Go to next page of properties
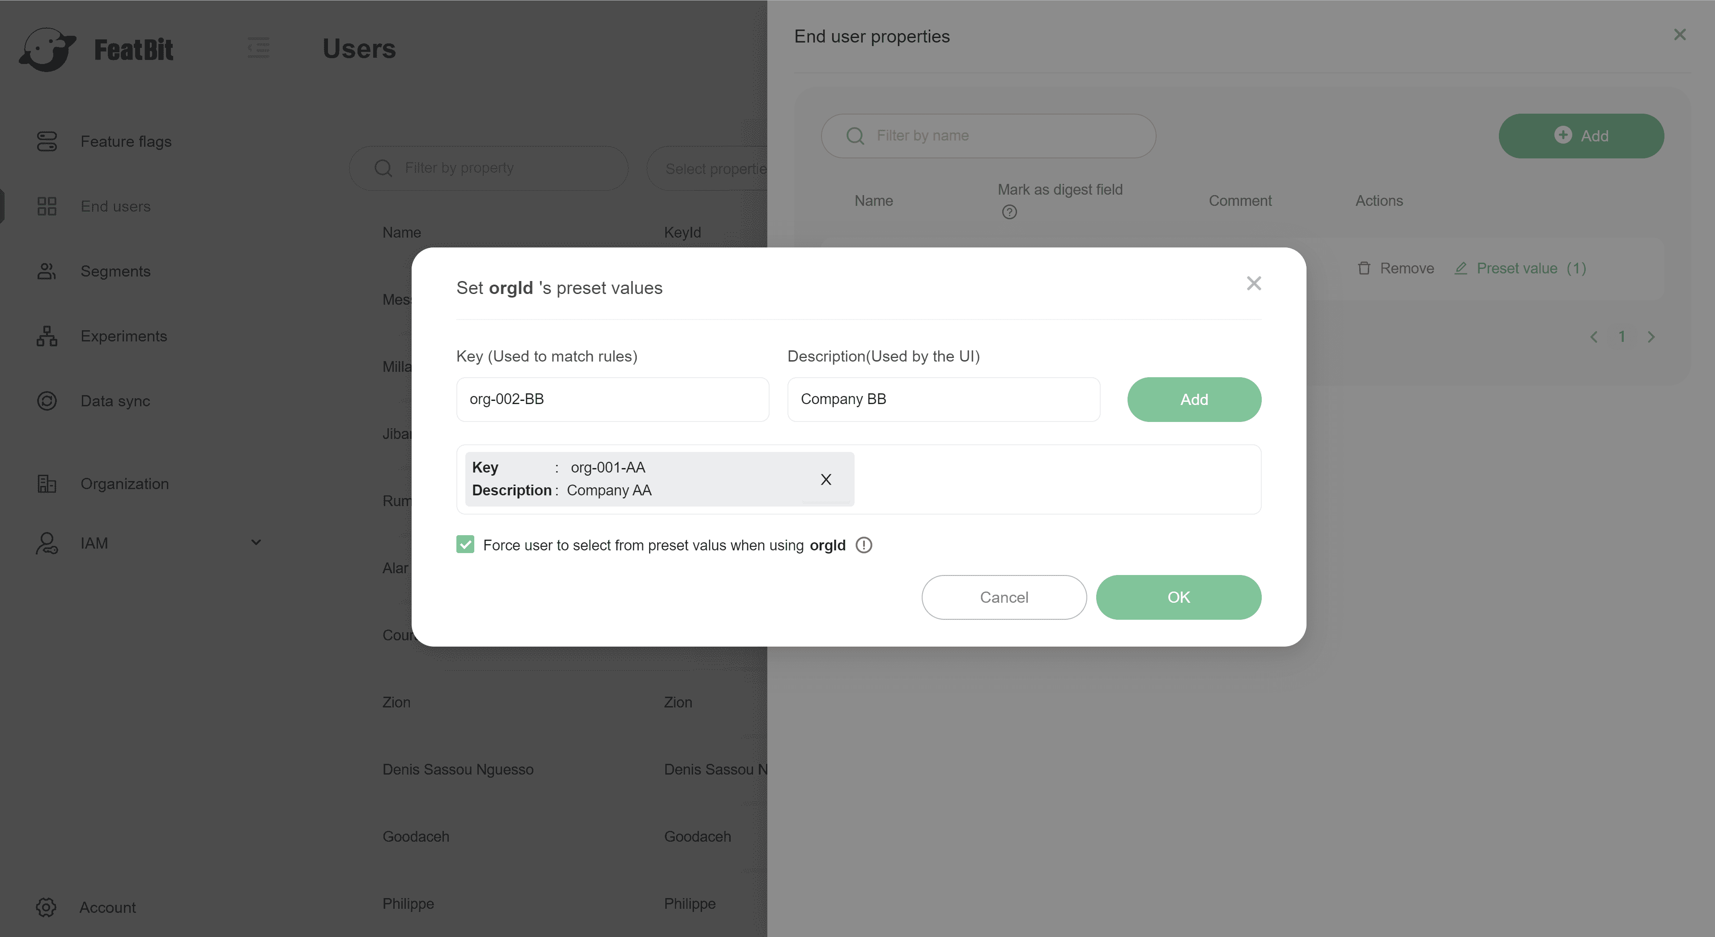Viewport: 1715px width, 937px height. [x=1651, y=337]
